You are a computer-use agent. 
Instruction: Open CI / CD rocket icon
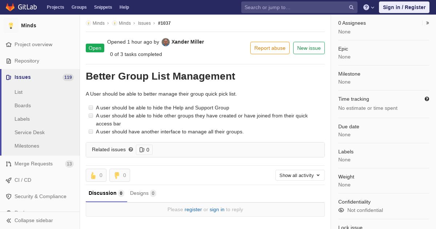9,180
